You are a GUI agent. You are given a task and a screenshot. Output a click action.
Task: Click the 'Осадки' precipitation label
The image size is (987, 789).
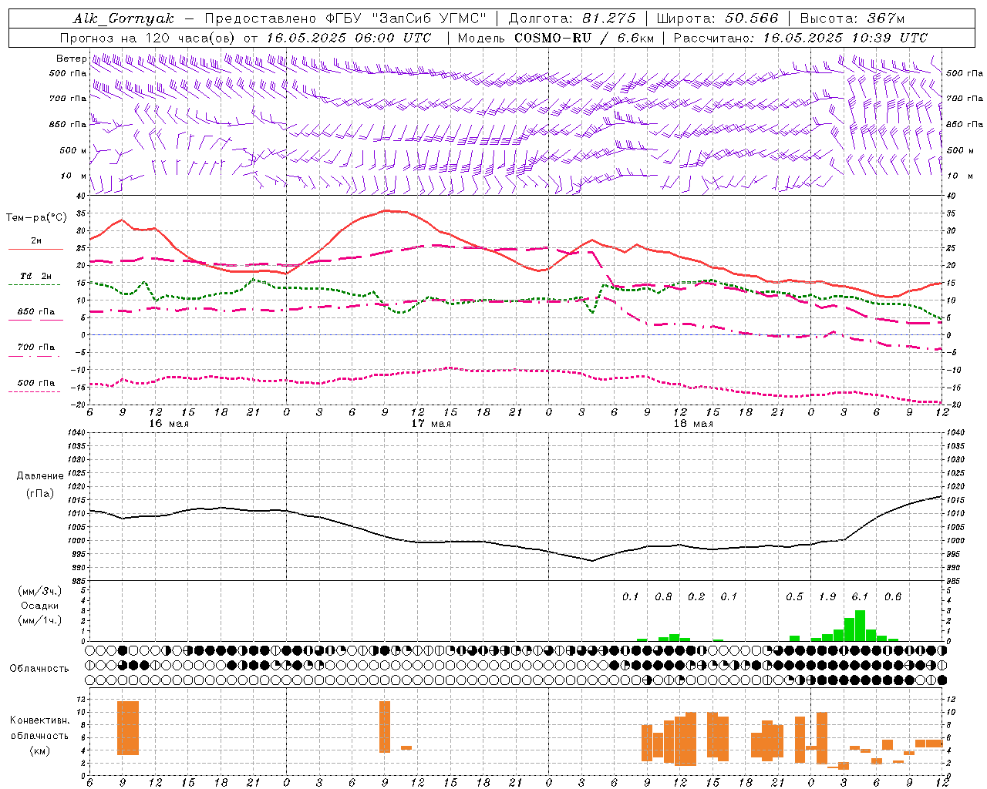coord(40,606)
